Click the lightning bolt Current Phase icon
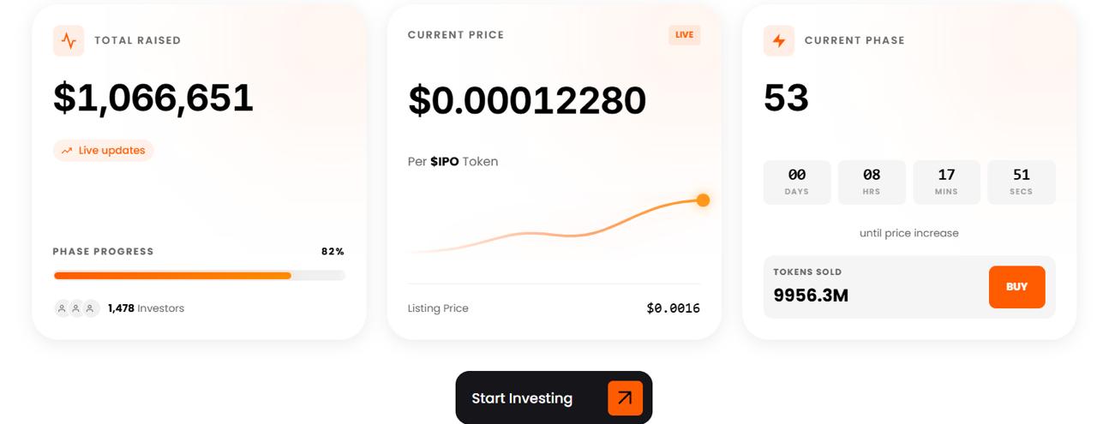Viewport: 1097px width, 424px height. tap(778, 40)
